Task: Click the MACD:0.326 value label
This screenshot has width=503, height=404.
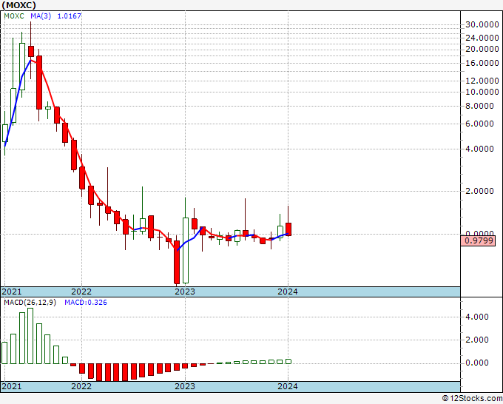Action: click(86, 303)
